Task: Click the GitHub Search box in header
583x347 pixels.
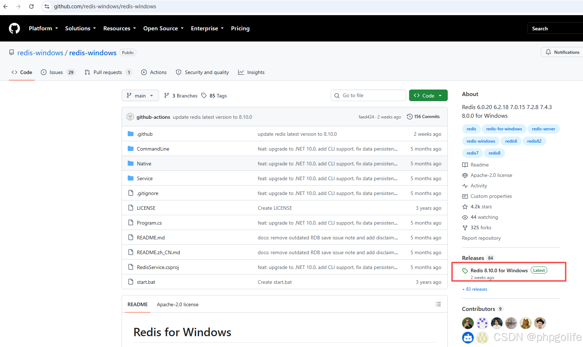Action: [555, 29]
